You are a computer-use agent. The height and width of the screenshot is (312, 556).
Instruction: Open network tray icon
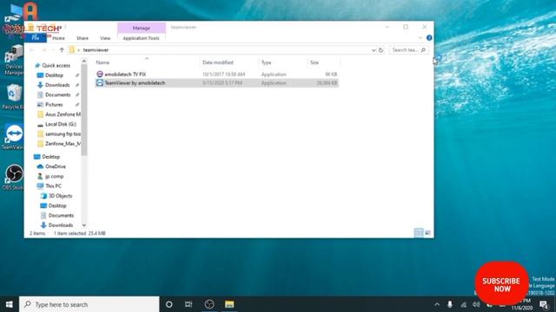(x=463, y=304)
